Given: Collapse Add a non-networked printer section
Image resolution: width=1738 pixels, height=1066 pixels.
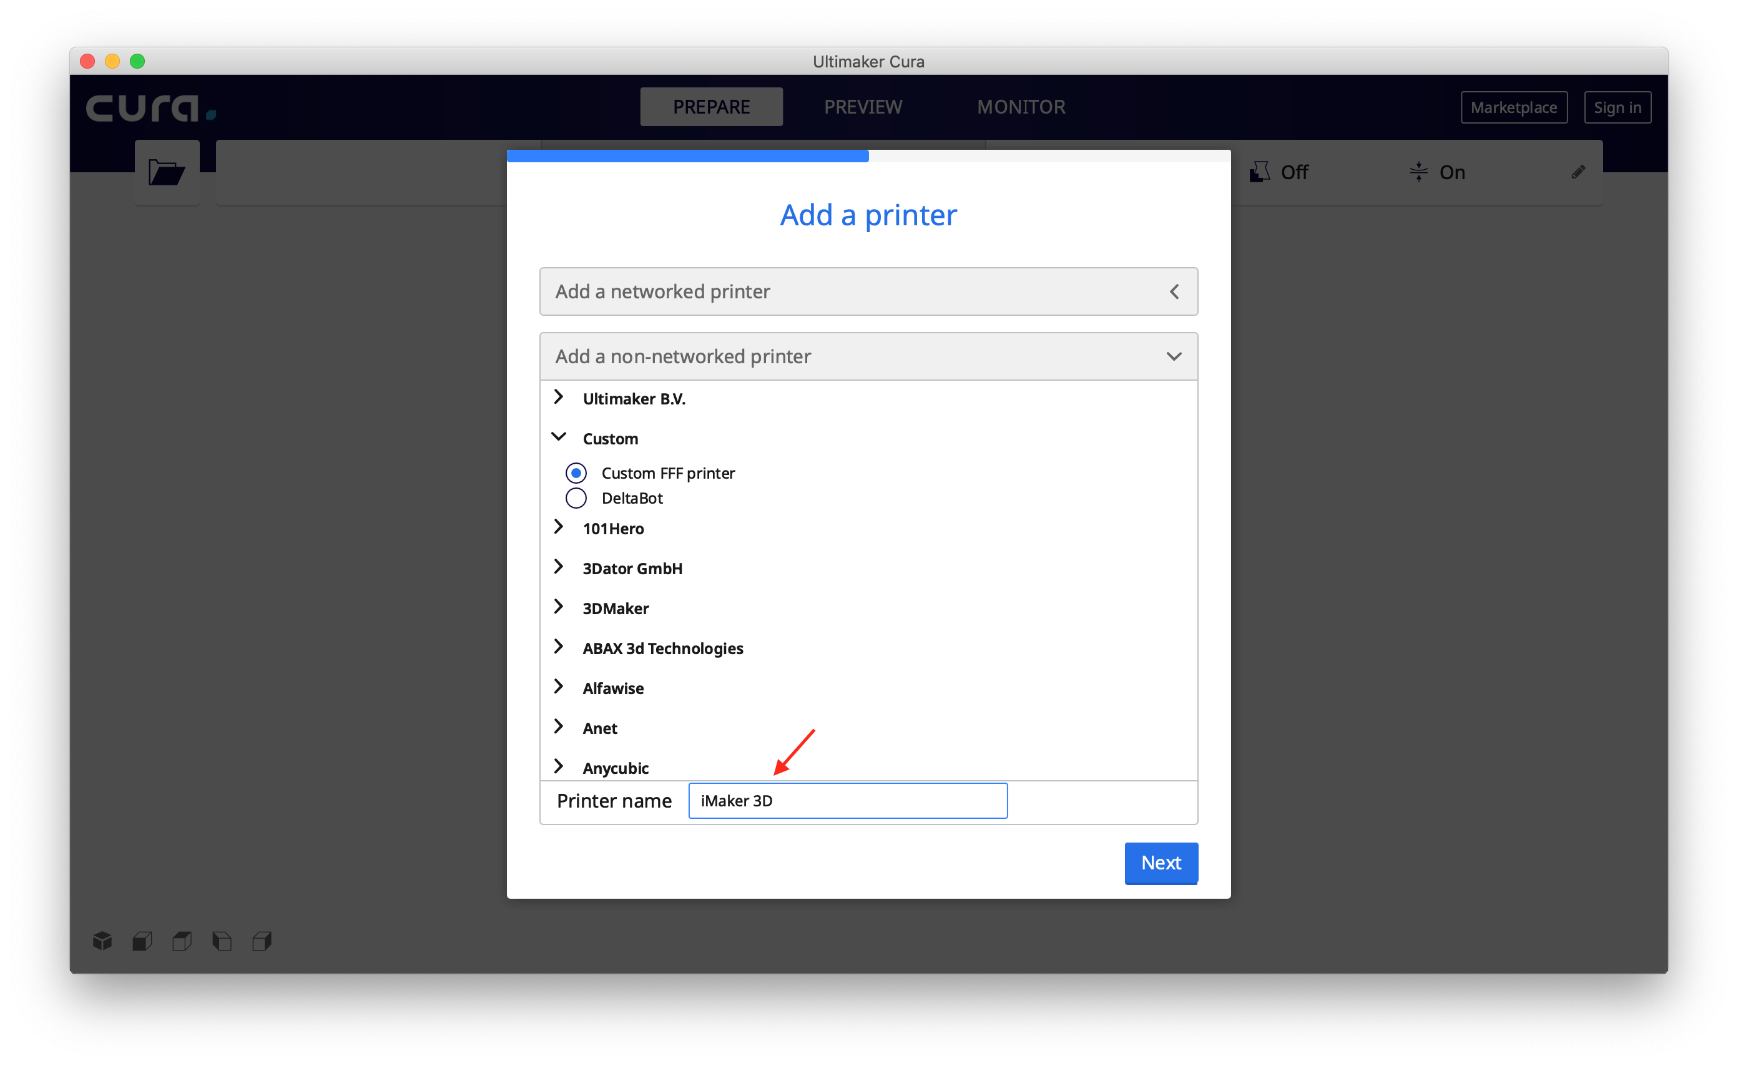Looking at the screenshot, I should pyautogui.click(x=868, y=356).
